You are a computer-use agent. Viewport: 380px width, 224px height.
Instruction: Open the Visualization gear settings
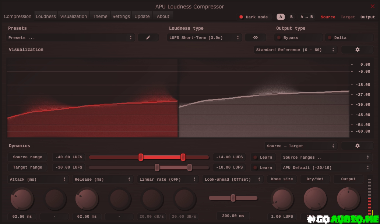[358, 50]
